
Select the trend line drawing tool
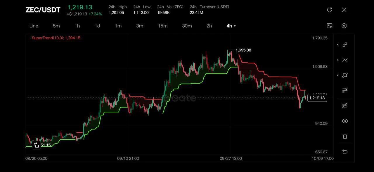[345, 45]
